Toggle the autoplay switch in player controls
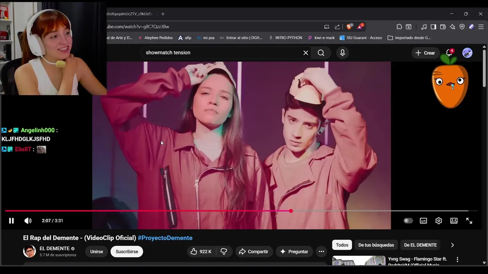 point(408,221)
